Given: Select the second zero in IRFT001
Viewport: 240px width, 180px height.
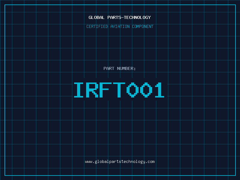Looking at the screenshot, I should [145, 90].
